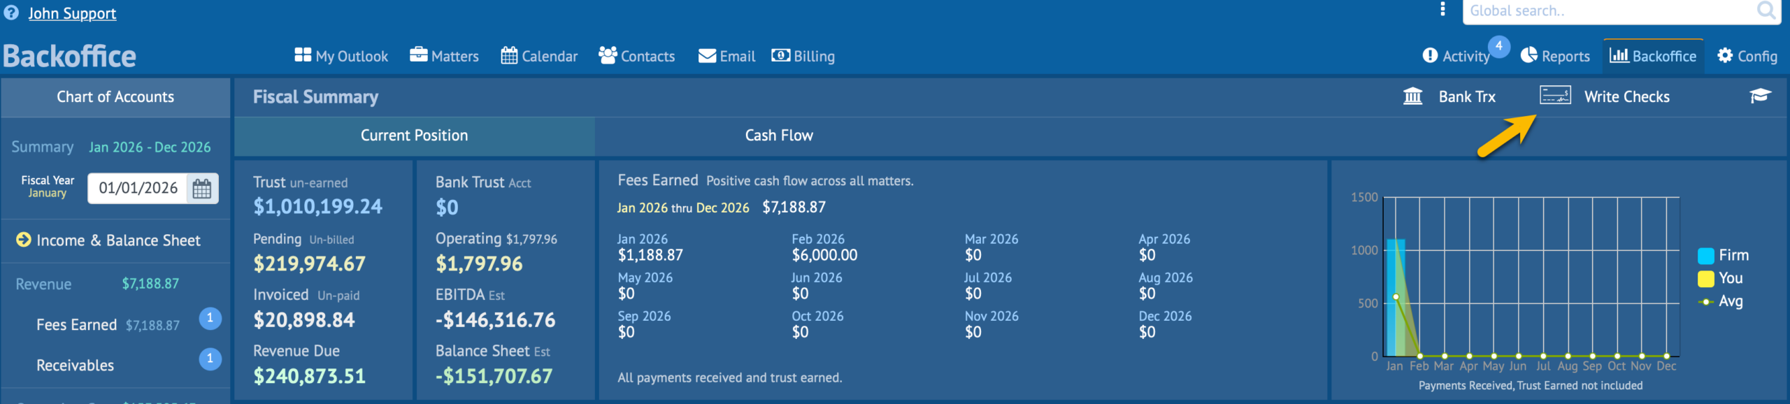
Task: Click the Bank Trx bank icon
Action: (1412, 96)
